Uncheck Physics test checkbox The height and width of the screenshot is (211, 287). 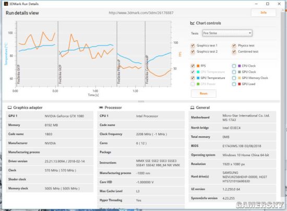[x=234, y=45]
